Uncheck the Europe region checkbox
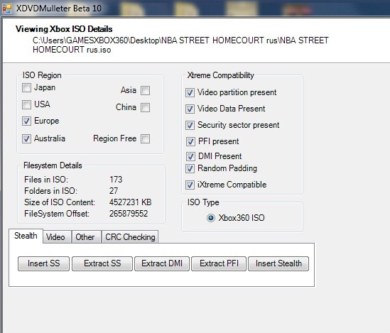The width and height of the screenshot is (390, 333). (26, 121)
